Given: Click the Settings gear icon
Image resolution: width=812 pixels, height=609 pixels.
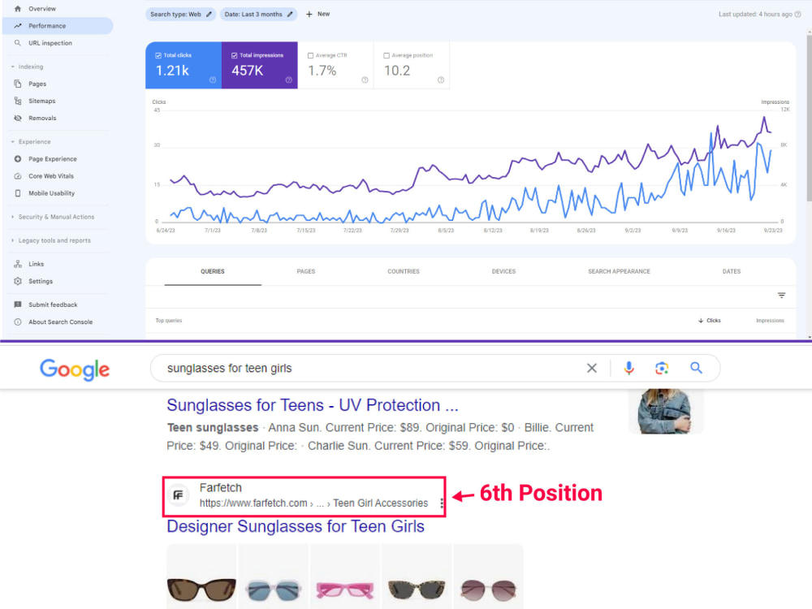Looking at the screenshot, I should click(x=18, y=281).
